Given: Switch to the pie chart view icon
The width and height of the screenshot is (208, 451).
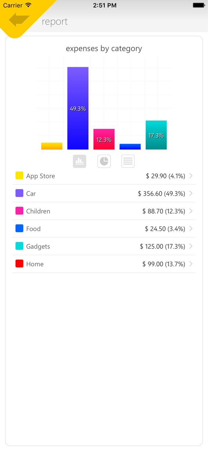Looking at the screenshot, I should (104, 161).
